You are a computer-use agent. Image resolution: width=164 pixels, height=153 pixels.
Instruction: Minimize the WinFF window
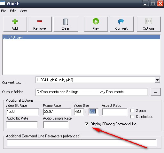coord(145,4)
